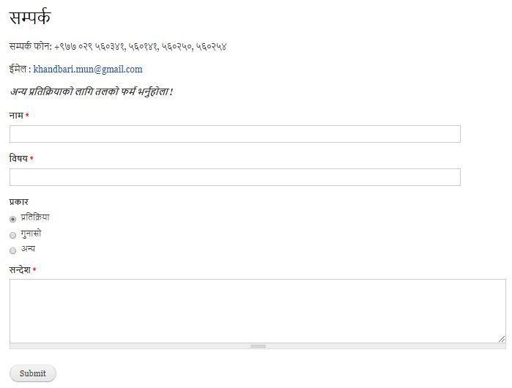Viewport: 512px width, 388px height.
Task: Pick the अन्य radio option circle
Action: point(12,250)
